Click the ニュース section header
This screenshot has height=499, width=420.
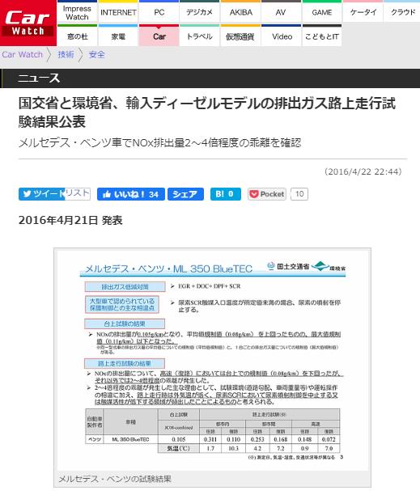pos(39,78)
